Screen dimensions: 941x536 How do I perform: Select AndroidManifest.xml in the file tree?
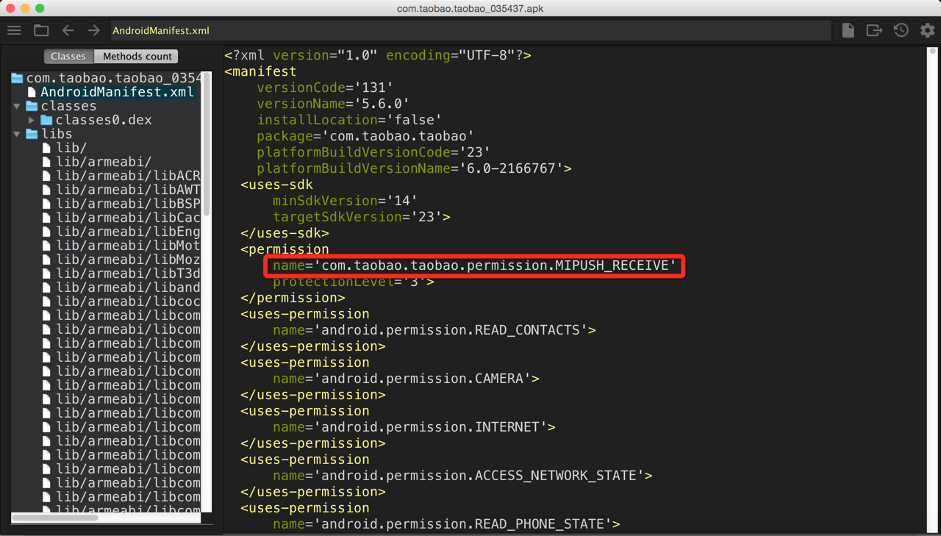(x=111, y=92)
